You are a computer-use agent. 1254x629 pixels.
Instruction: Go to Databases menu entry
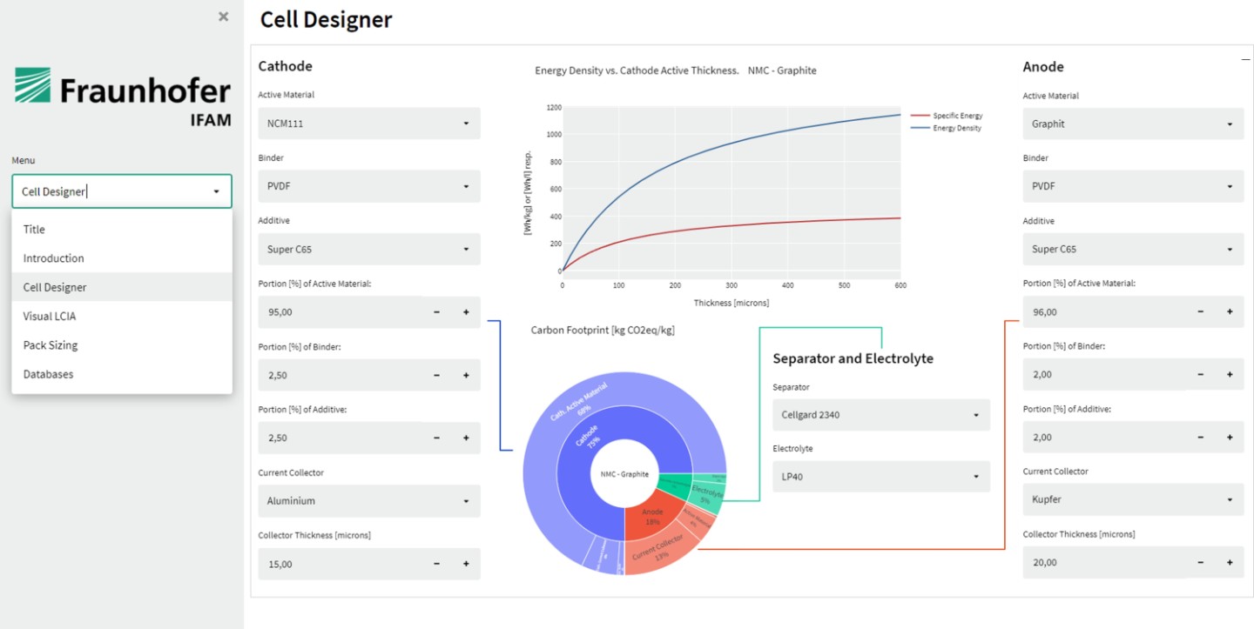point(122,374)
